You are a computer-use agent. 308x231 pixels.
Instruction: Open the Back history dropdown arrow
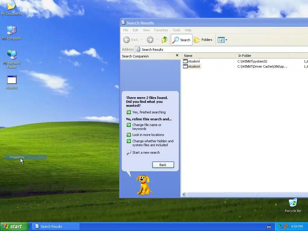point(142,40)
